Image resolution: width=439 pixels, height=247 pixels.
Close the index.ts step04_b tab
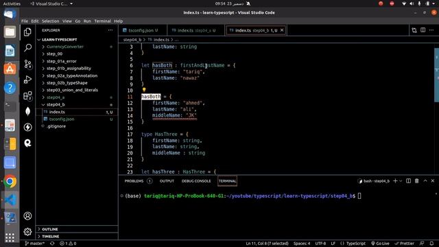[x=282, y=30]
